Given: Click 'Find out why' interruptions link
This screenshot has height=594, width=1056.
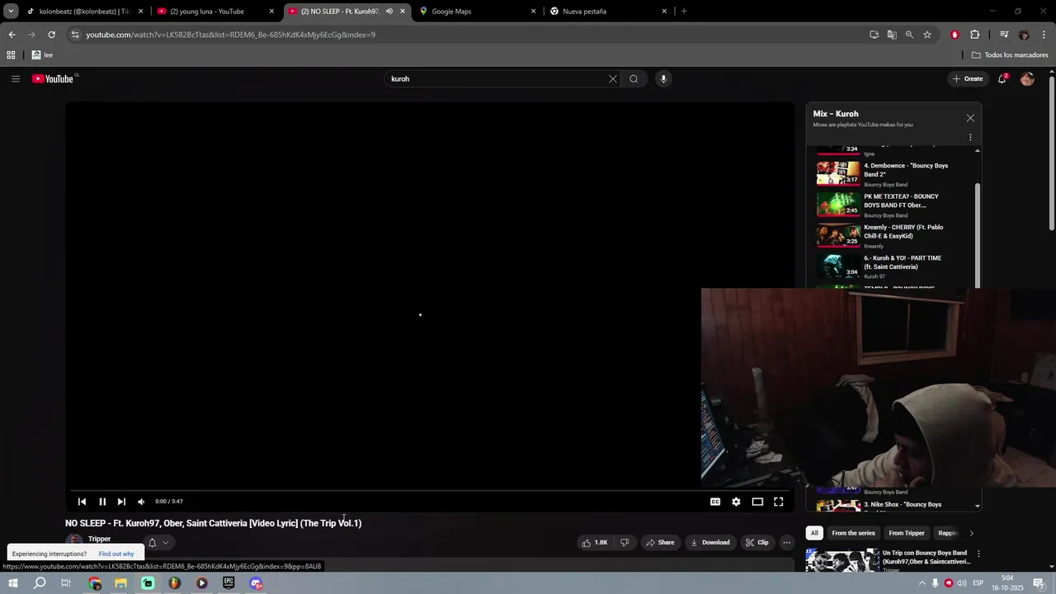Looking at the screenshot, I should coord(116,554).
